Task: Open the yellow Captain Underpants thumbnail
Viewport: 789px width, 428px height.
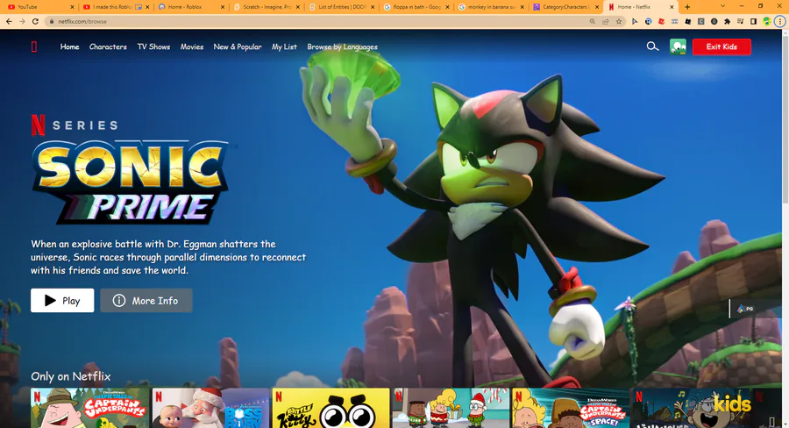Action: [89, 408]
